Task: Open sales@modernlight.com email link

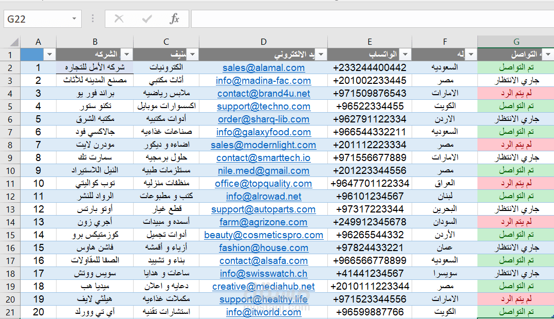Action: pos(263,145)
